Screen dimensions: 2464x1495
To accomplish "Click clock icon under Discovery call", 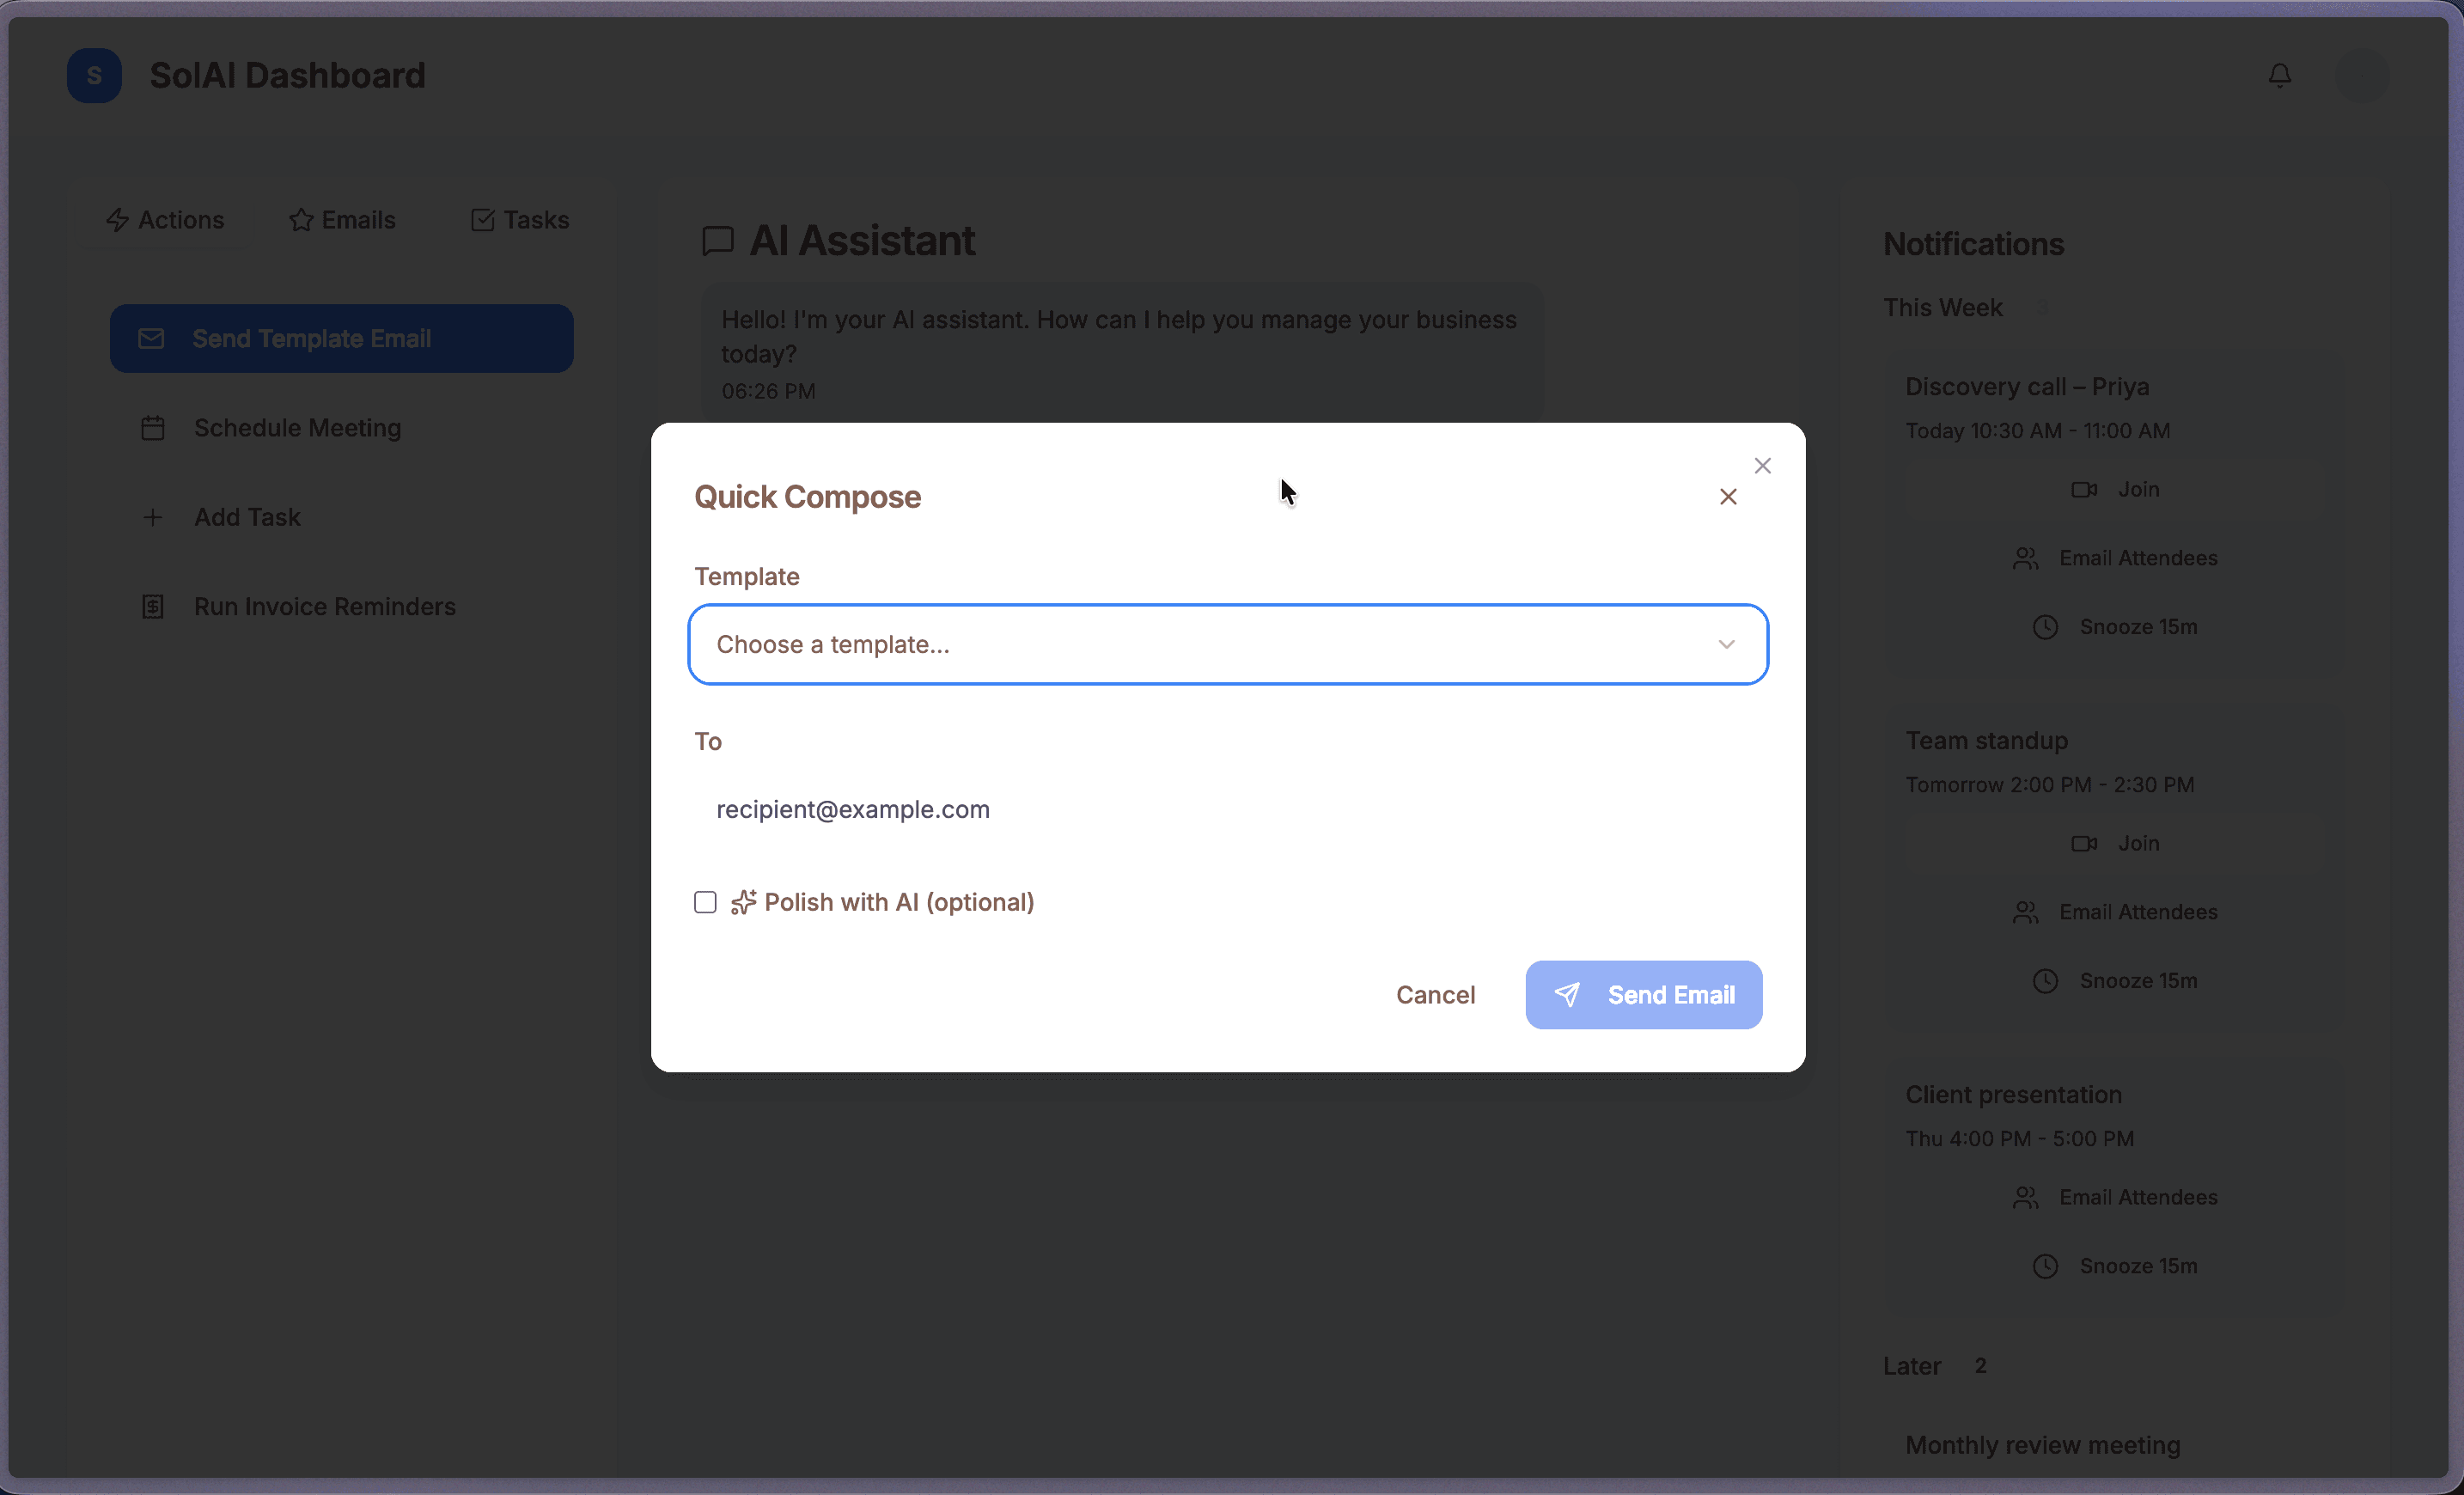I will tap(2046, 627).
